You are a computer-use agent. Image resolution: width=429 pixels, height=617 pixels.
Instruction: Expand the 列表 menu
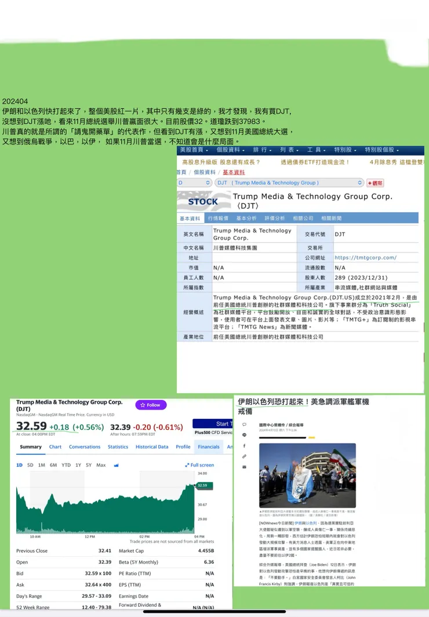point(289,150)
